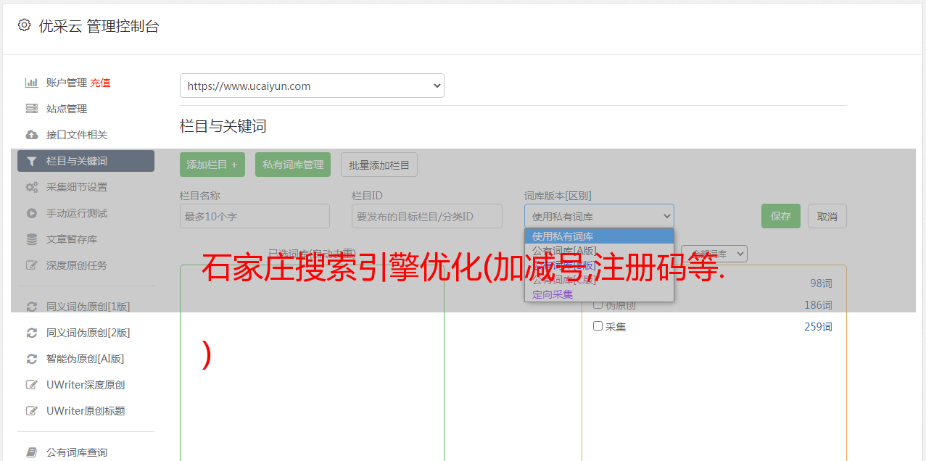
Task: Click the database icon for 文章暂存库
Action: pos(31,239)
